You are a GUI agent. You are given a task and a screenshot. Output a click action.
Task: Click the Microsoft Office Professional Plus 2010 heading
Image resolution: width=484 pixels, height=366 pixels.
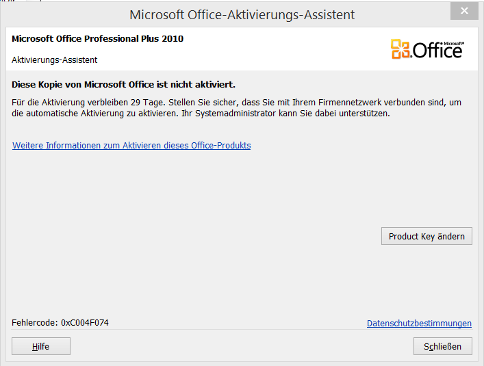coord(97,38)
